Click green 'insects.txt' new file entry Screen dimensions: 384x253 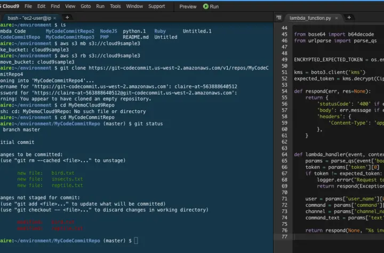[67, 179]
